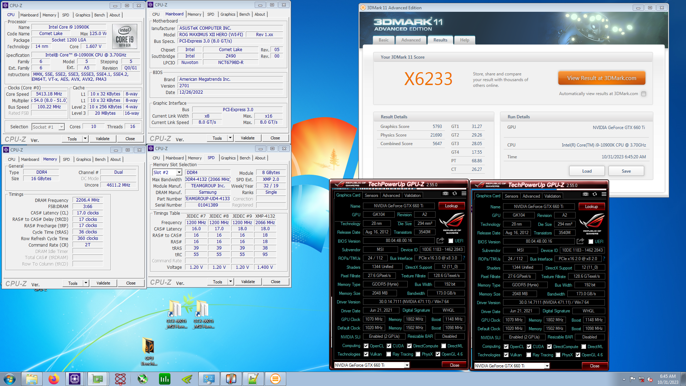Click Load button in 3DMark Run Details
The width and height of the screenshot is (686, 386).
pos(587,171)
